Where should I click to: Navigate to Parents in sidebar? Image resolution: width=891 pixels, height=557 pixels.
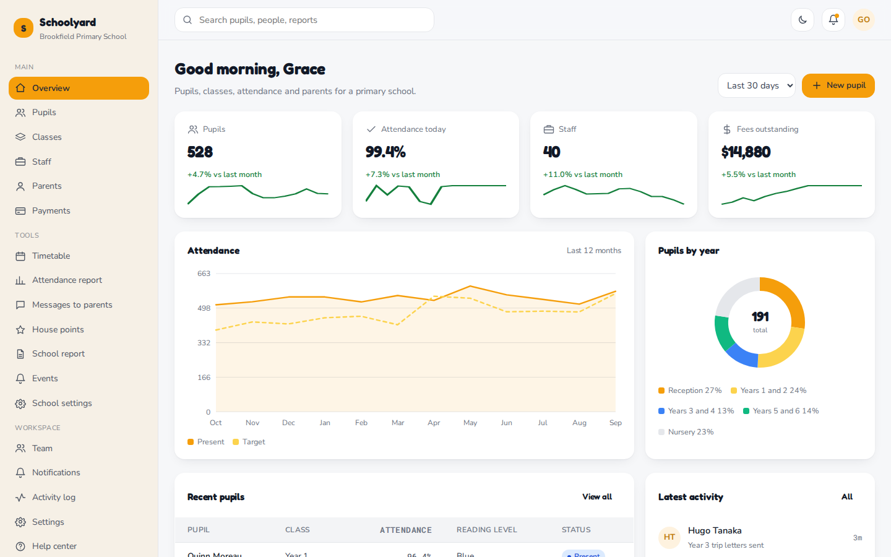click(79, 186)
